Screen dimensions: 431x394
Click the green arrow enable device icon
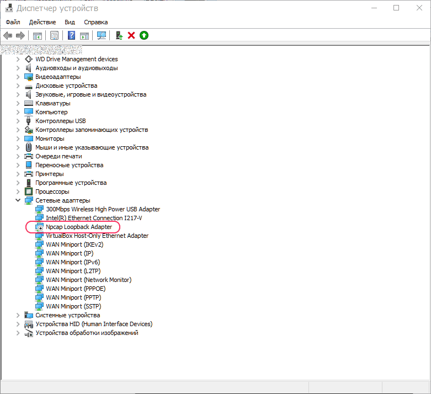click(144, 35)
